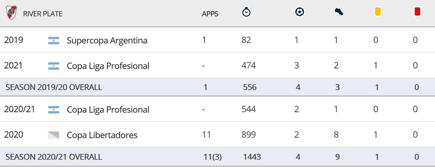435x167 pixels.
Task: Open the 2020/21 Copa Liga Profesional link
Action: pyautogui.click(x=108, y=109)
